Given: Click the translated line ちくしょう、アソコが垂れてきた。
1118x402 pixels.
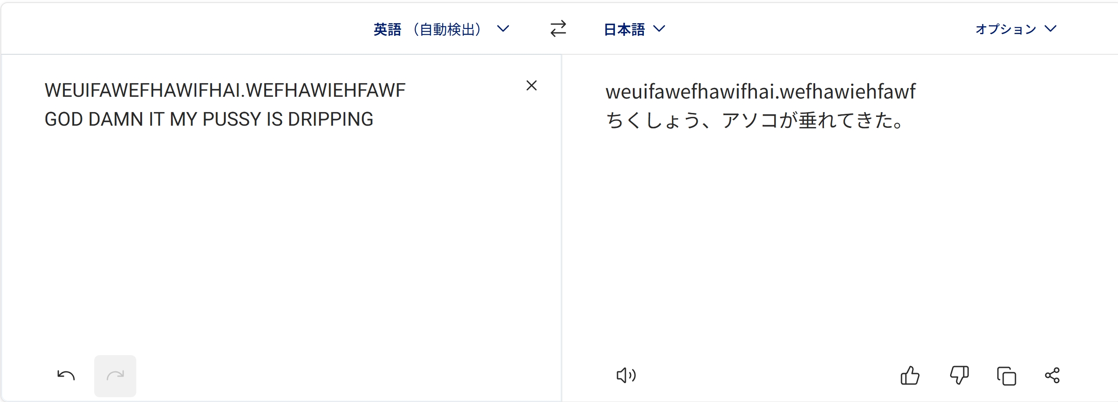Looking at the screenshot, I should click(755, 120).
